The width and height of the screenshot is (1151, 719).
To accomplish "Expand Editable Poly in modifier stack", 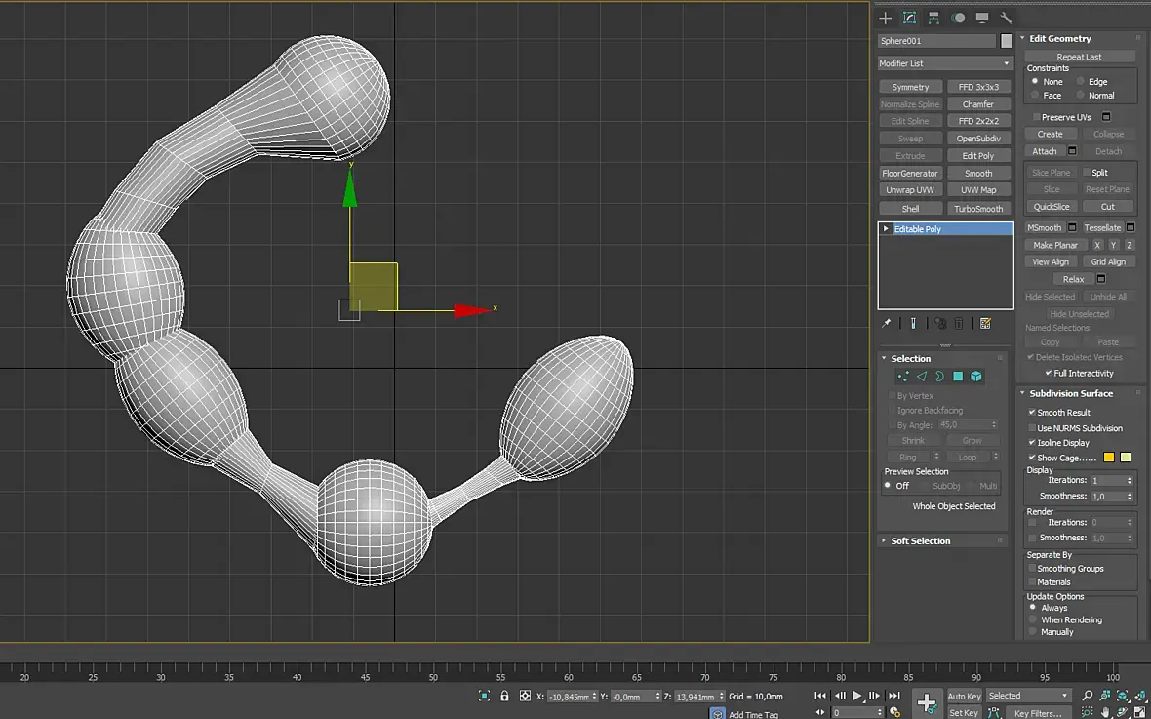I will 886,229.
